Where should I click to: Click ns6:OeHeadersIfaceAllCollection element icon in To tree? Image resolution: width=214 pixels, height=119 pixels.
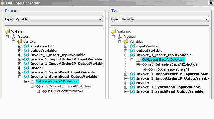145,65
